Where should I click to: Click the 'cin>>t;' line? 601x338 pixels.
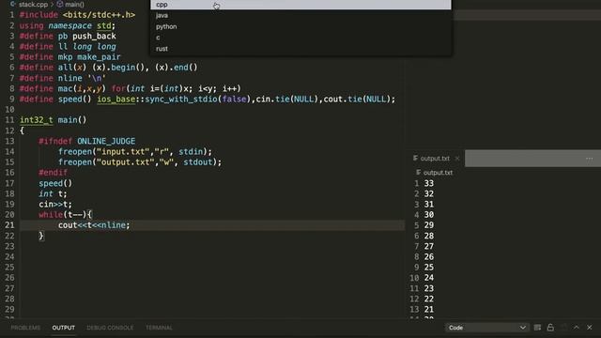tap(55, 205)
